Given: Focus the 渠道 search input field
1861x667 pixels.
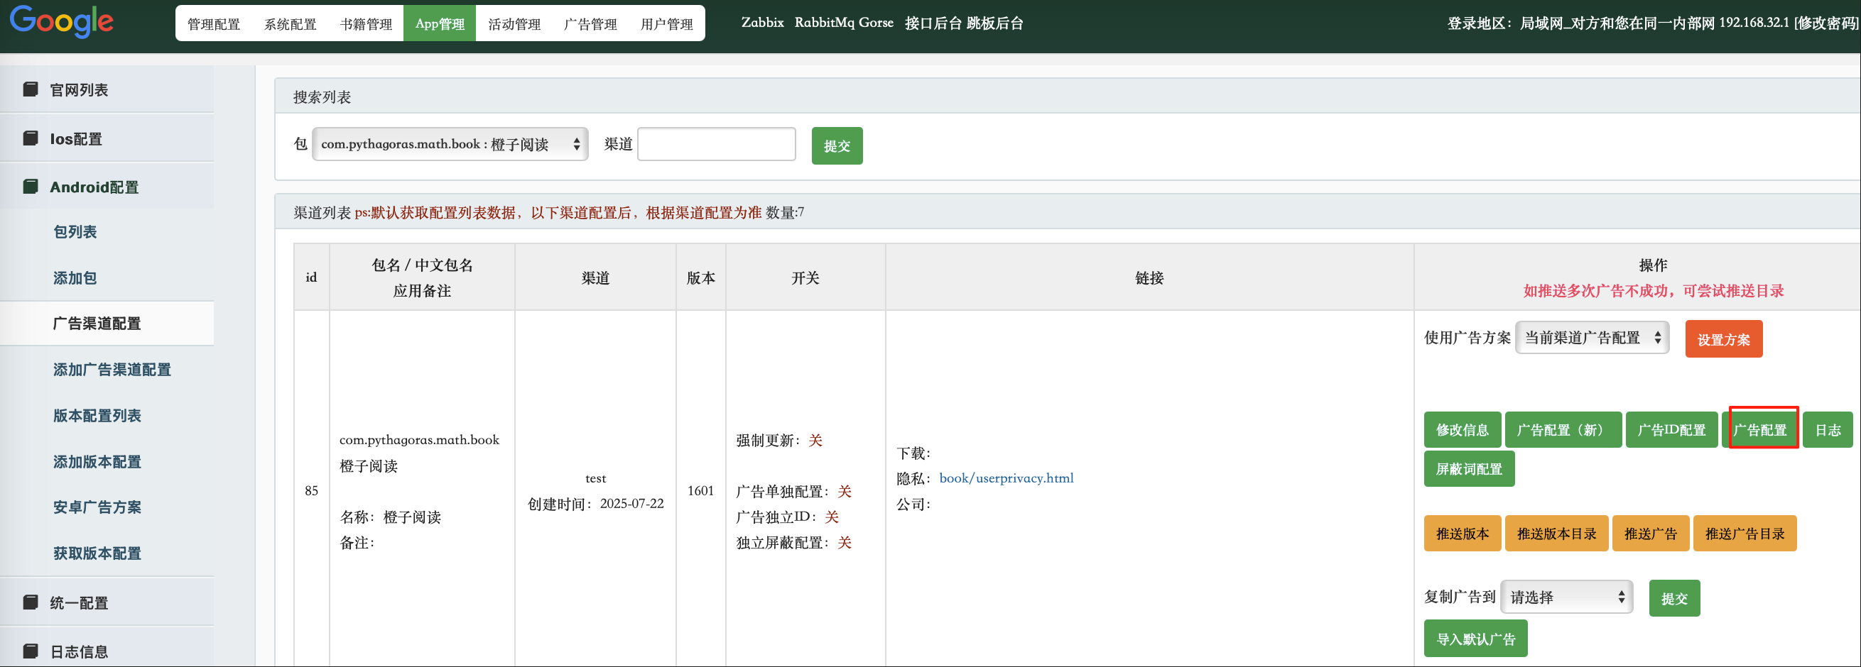Looking at the screenshot, I should click(716, 144).
